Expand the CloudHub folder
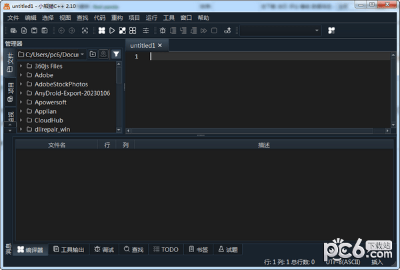 coord(21,120)
